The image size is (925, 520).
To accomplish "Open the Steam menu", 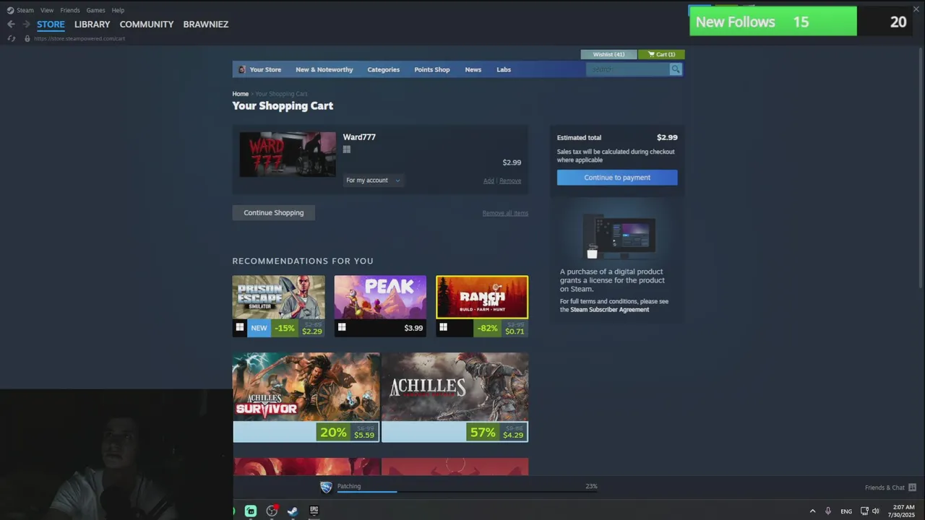I will point(25,10).
